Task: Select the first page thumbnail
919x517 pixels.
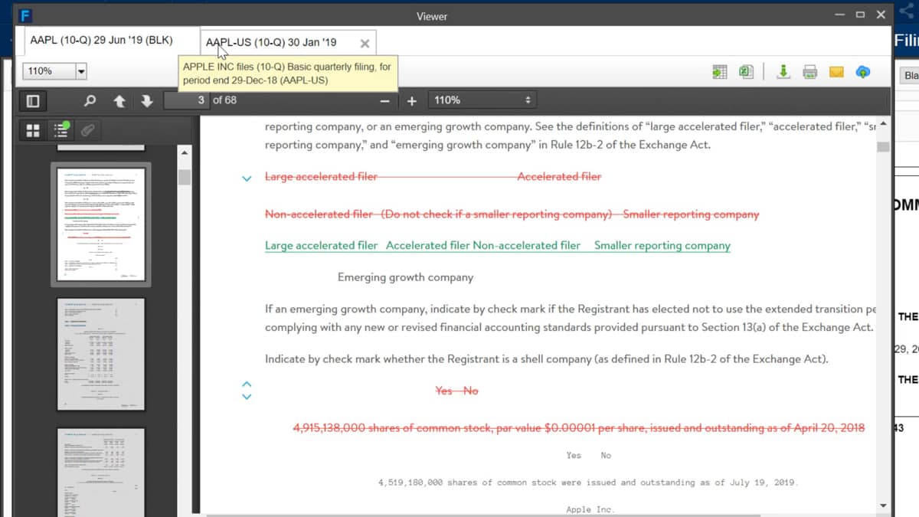Action: point(100,225)
